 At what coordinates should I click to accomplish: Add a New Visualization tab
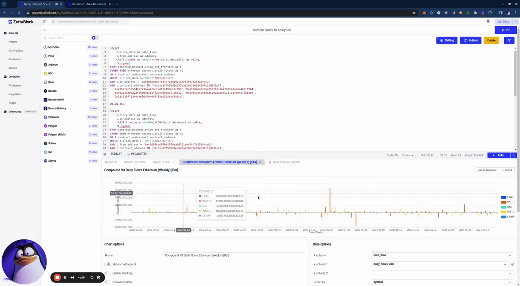click(x=284, y=162)
